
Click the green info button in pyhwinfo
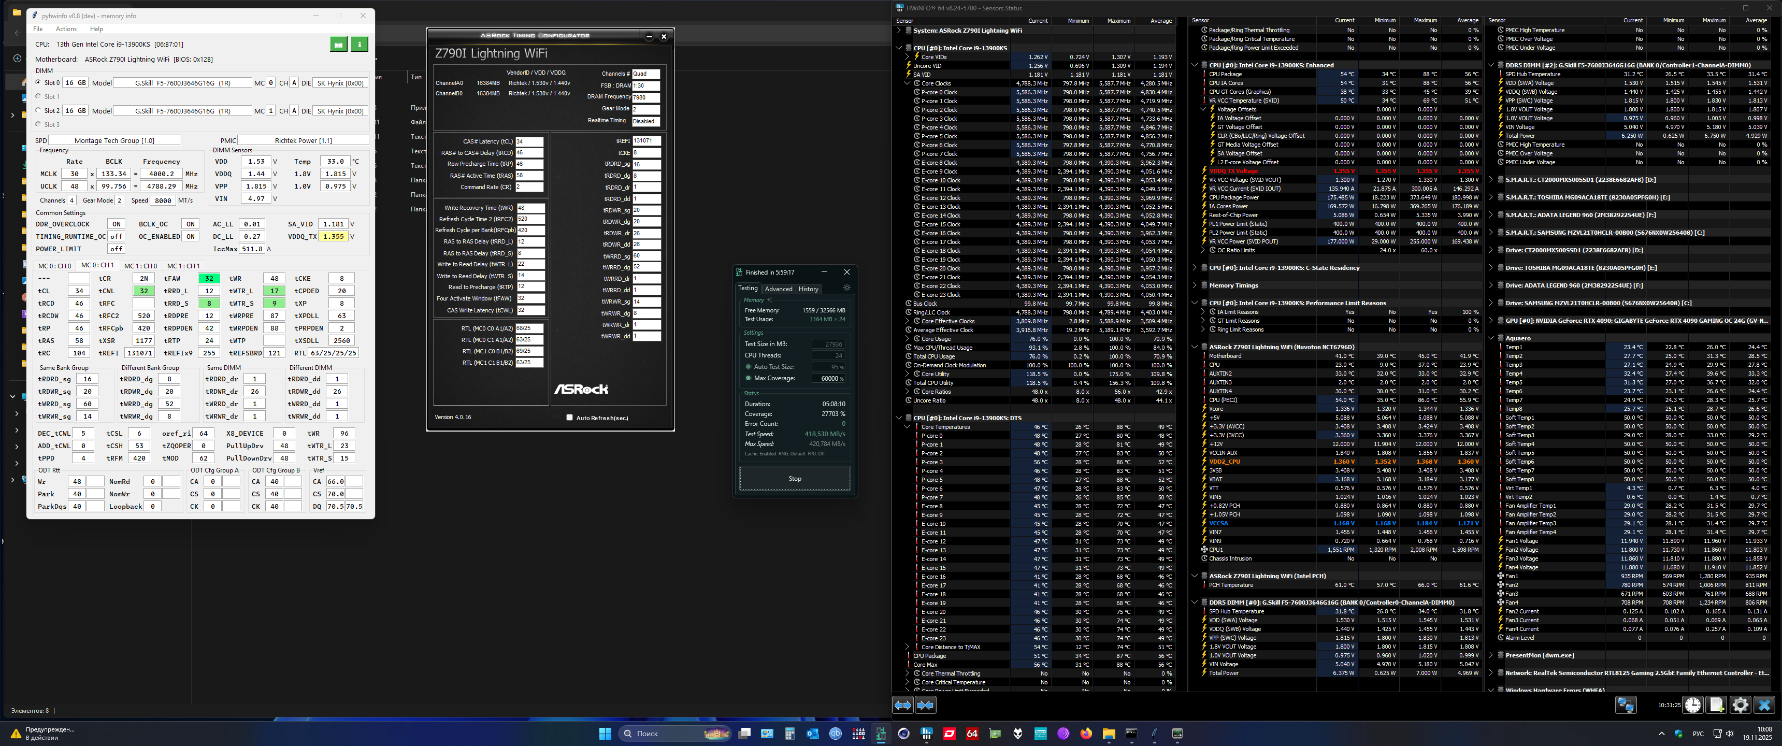pos(359,44)
